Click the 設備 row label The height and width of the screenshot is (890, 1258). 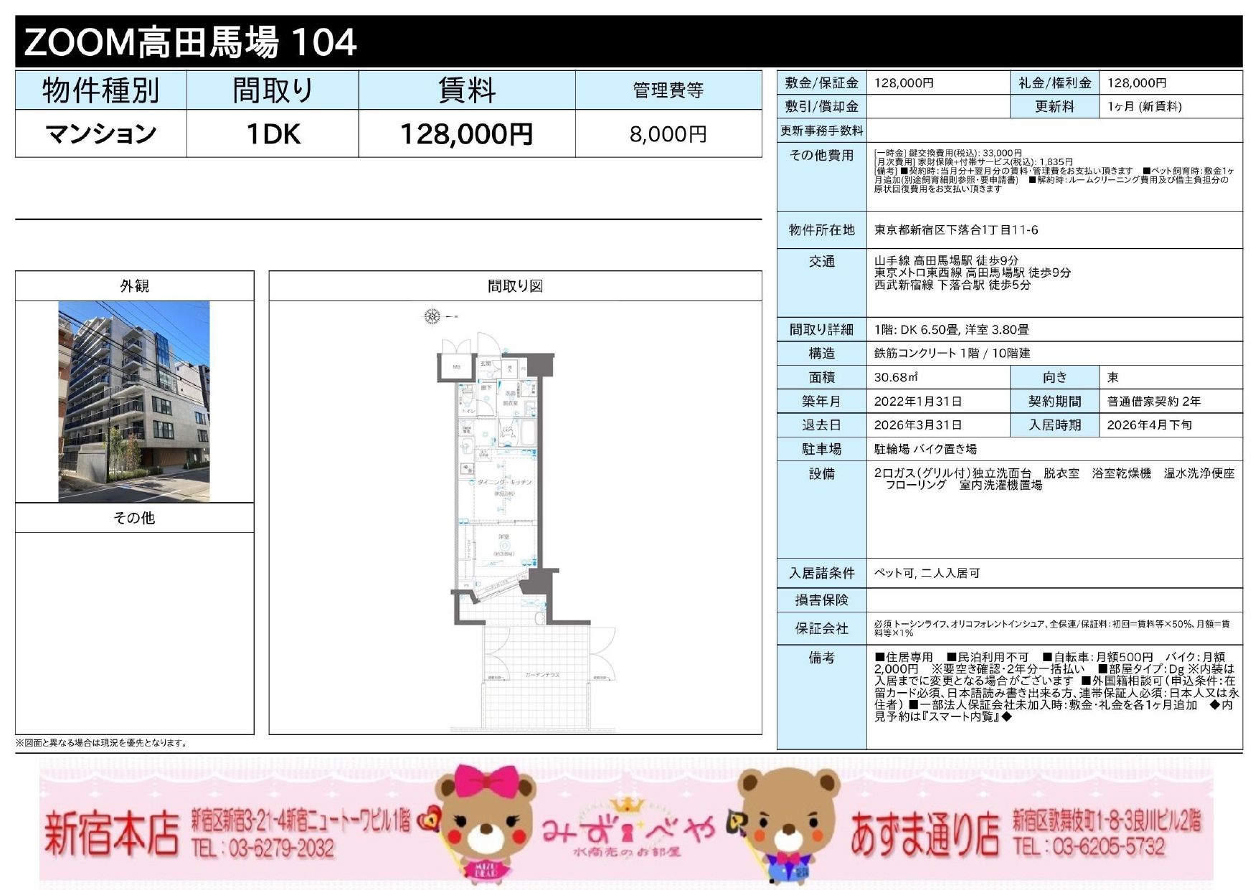click(821, 474)
